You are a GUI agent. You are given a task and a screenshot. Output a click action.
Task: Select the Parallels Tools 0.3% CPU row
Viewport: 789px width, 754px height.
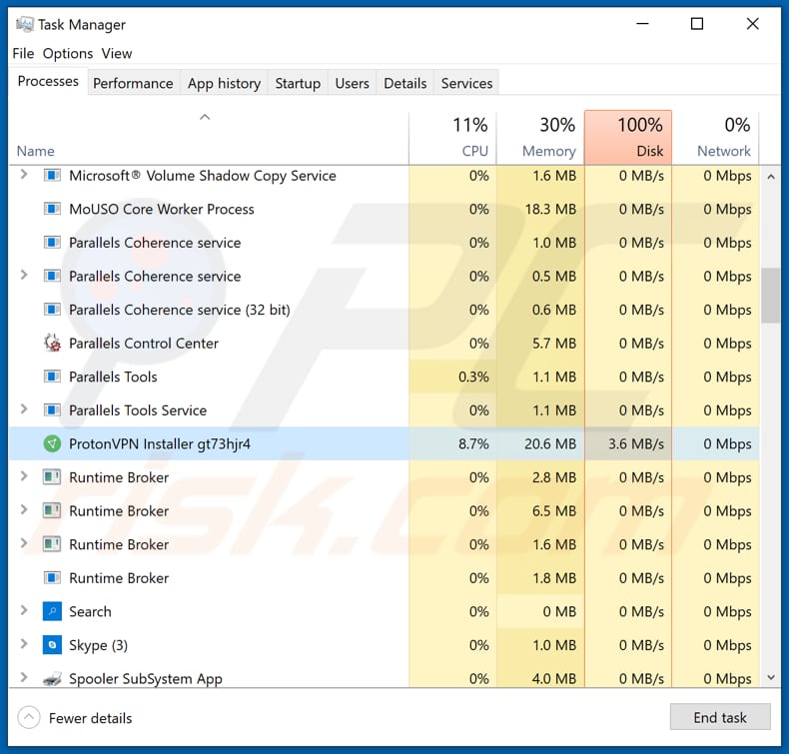[x=384, y=377]
